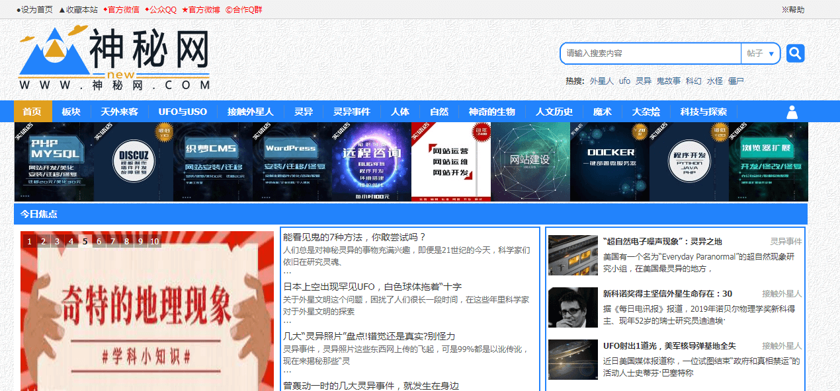Open article 能看见鬼的7种方法
The image size is (840, 391).
355,237
